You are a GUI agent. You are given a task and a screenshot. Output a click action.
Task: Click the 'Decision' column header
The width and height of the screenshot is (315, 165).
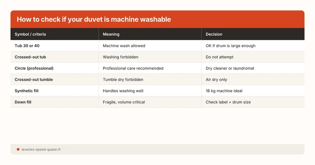point(253,34)
